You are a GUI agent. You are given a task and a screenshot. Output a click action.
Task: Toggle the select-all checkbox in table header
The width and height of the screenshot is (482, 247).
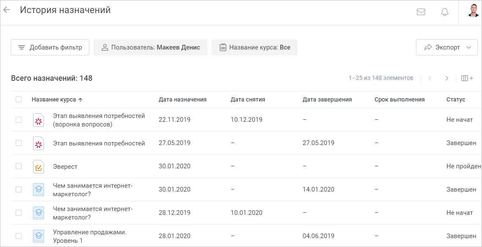pyautogui.click(x=19, y=99)
